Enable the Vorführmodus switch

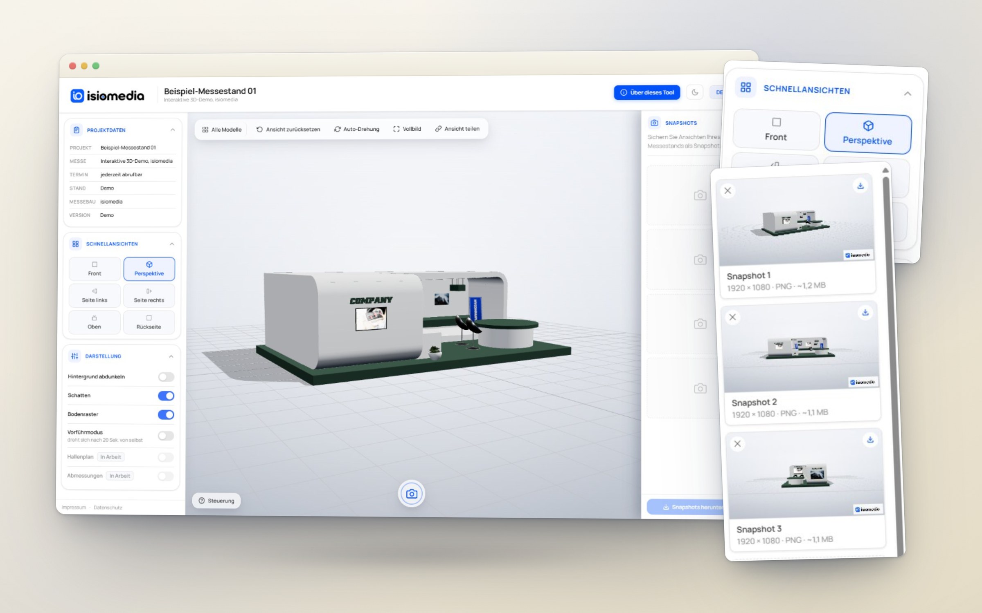pyautogui.click(x=166, y=436)
